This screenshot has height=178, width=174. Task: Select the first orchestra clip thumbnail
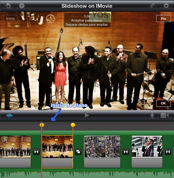pyautogui.click(x=15, y=147)
